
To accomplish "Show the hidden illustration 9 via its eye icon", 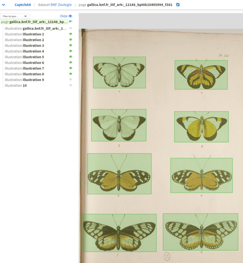I will coord(71,79).
